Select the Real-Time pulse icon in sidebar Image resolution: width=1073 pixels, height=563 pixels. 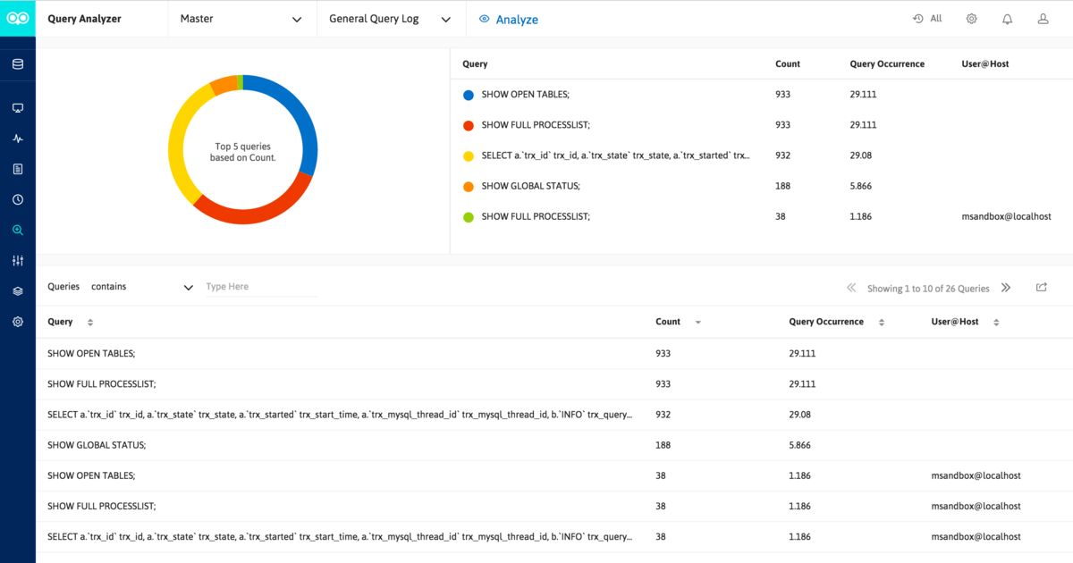(x=17, y=138)
